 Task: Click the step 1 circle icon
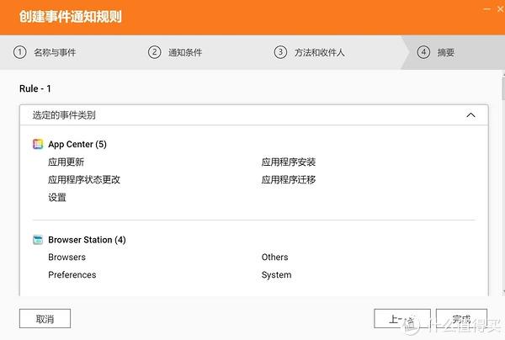coord(20,52)
